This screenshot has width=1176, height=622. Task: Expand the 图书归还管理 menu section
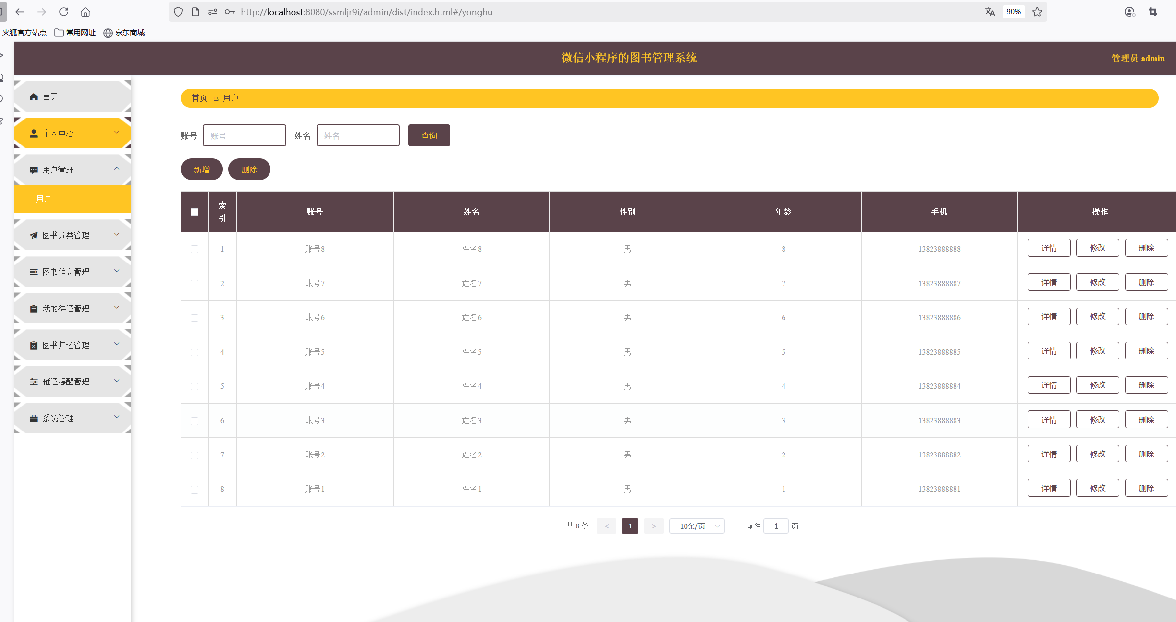pyautogui.click(x=117, y=344)
